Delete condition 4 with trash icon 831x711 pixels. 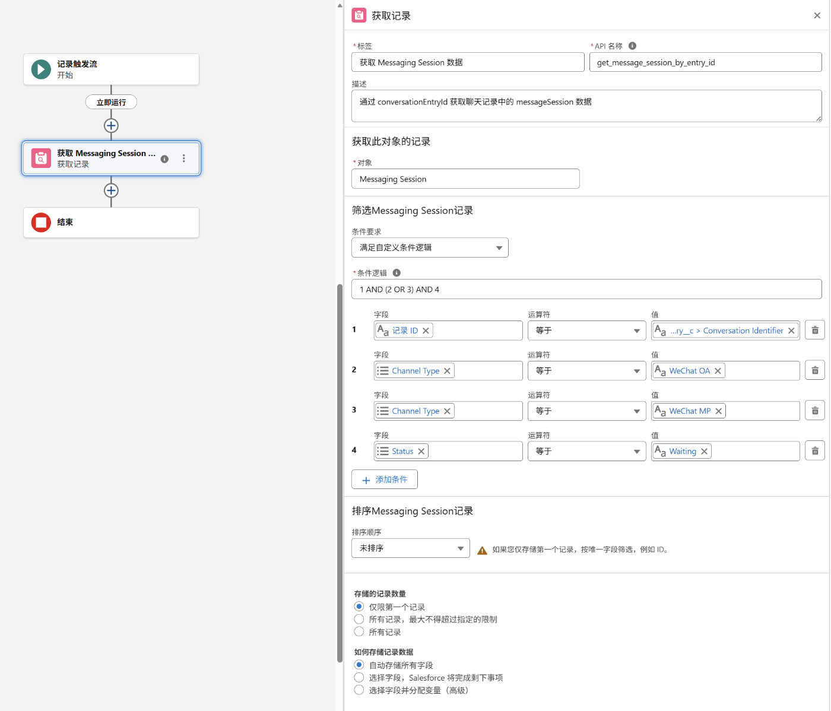point(815,451)
